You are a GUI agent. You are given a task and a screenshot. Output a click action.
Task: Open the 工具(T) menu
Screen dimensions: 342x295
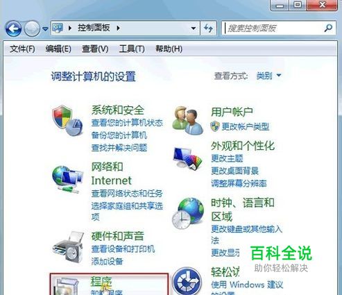132,49
